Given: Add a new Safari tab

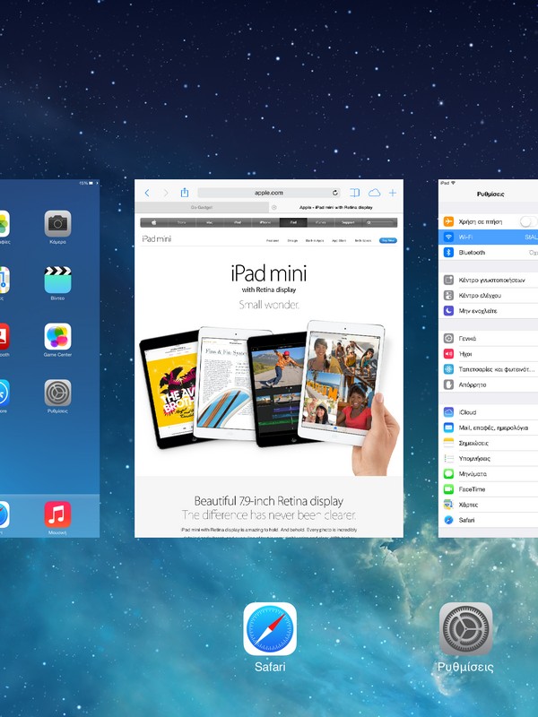Looking at the screenshot, I should [x=393, y=193].
